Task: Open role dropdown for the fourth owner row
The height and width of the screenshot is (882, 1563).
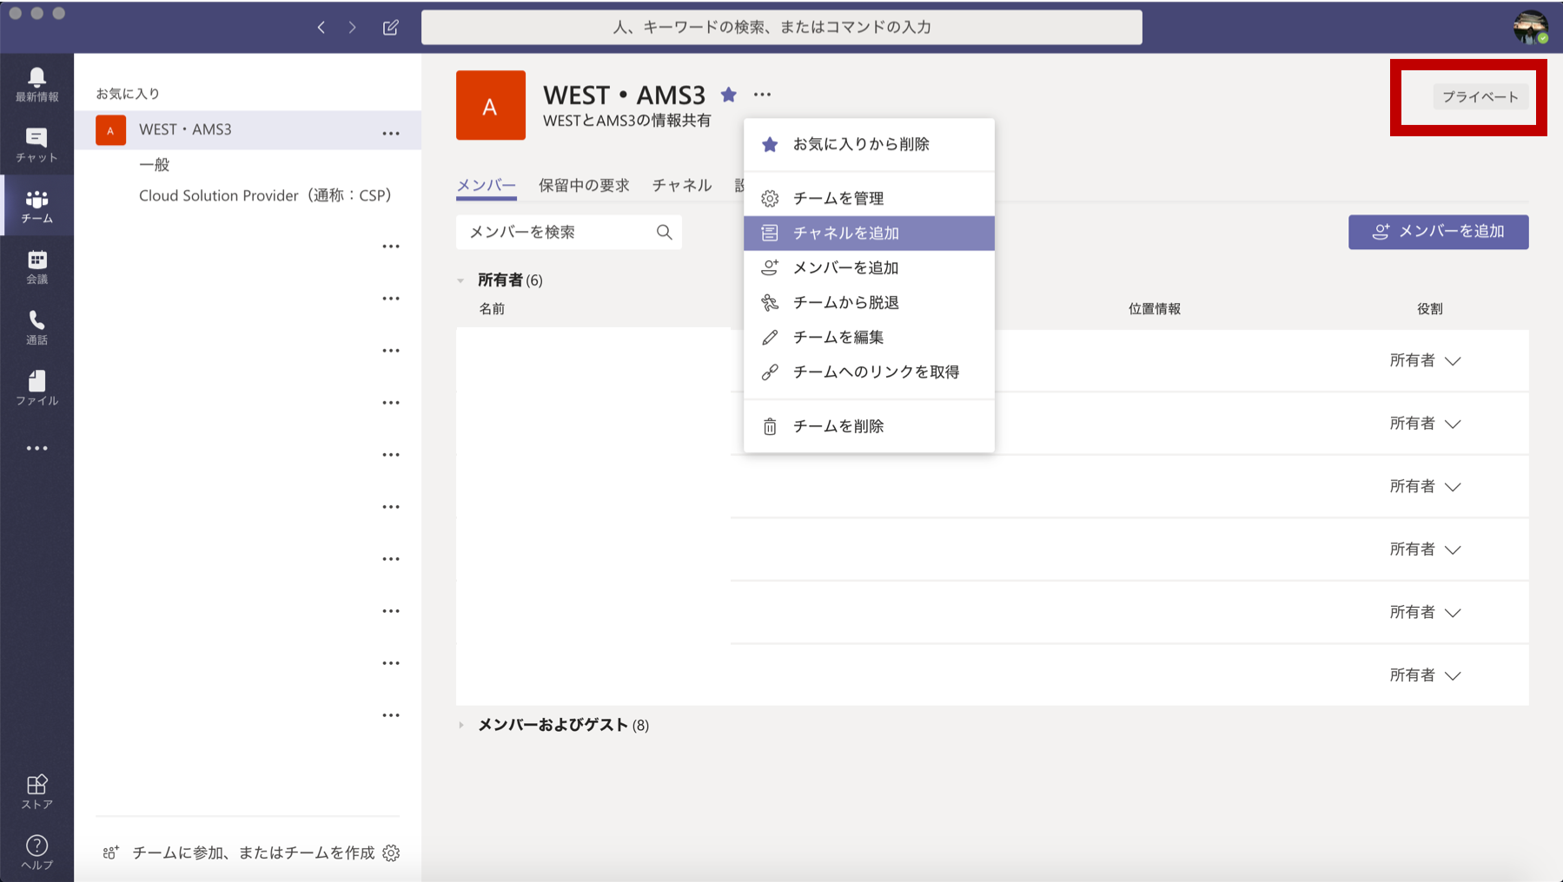Action: tap(1425, 549)
